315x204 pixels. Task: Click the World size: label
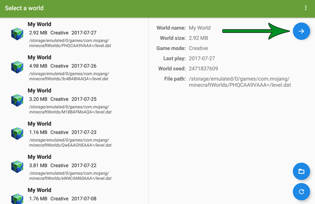[173, 38]
